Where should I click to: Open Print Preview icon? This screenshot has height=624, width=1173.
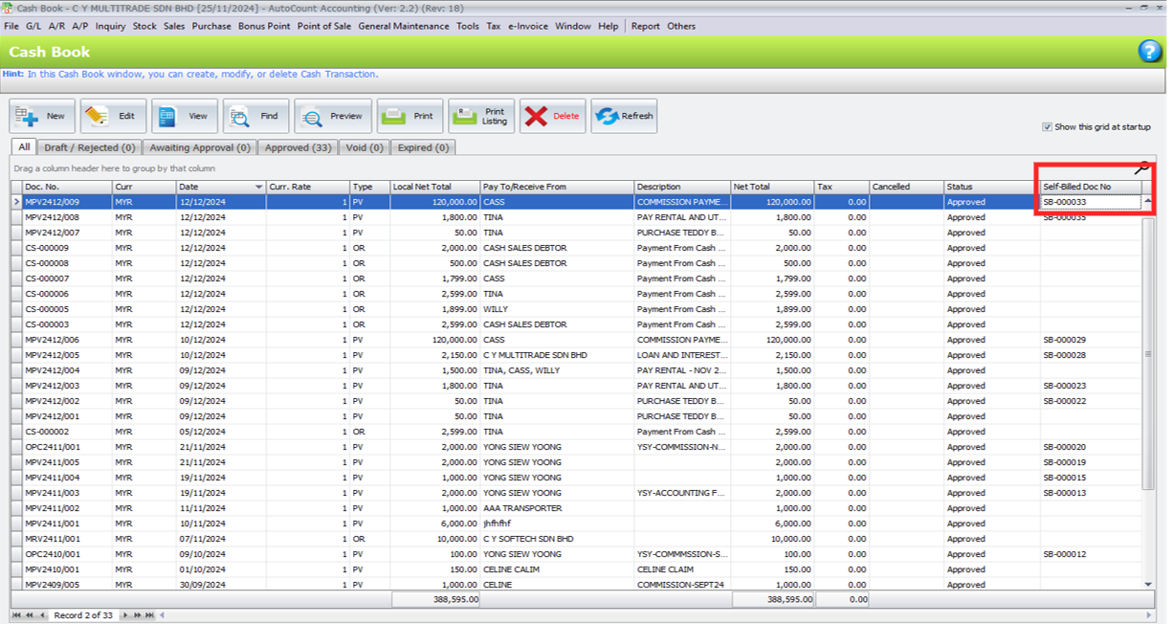[311, 117]
